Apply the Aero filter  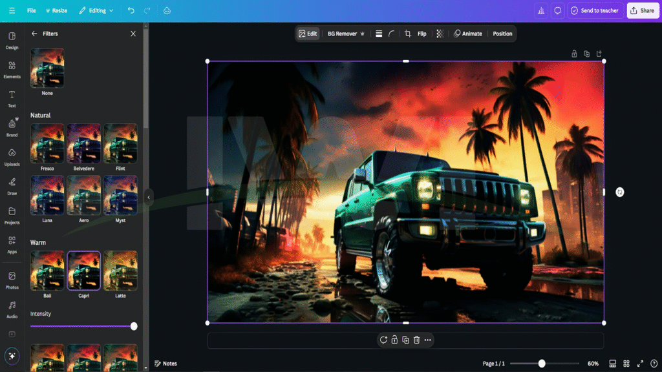tap(83, 195)
